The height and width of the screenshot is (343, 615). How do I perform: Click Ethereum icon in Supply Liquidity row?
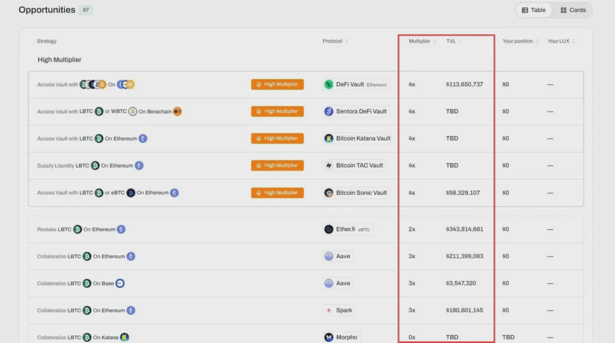(139, 166)
